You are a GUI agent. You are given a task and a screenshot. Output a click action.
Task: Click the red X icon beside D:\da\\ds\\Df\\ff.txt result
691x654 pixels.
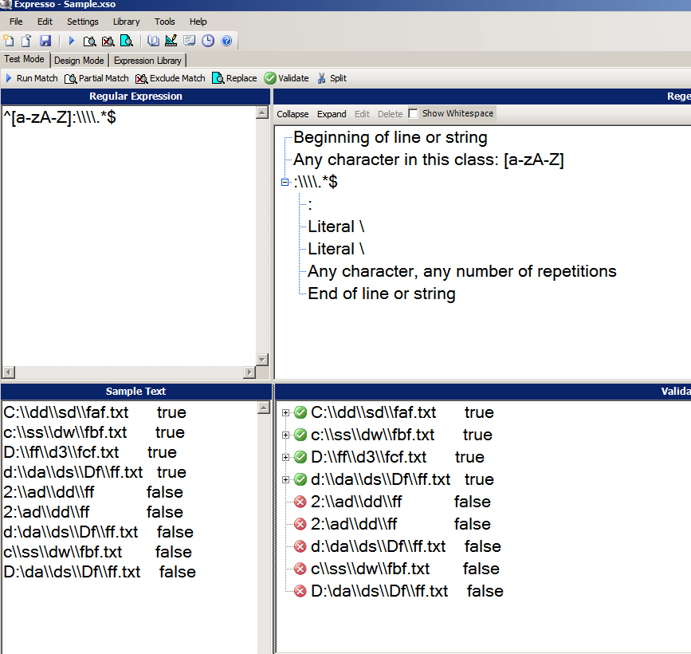pos(300,591)
